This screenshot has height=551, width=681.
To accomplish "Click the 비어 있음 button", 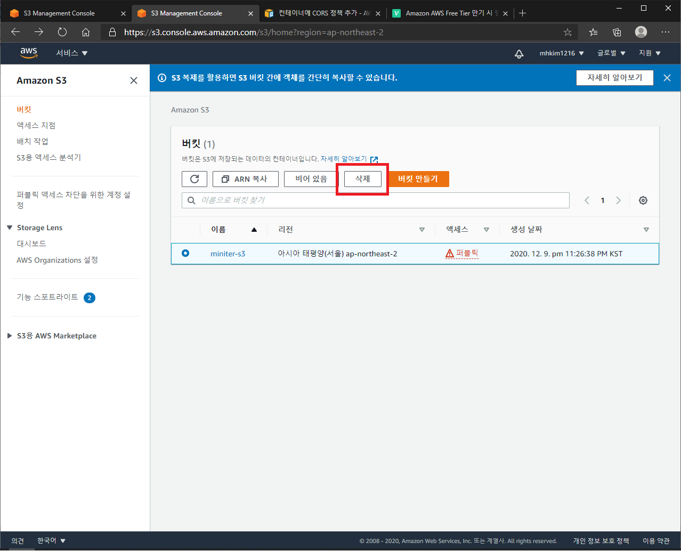I will tap(311, 179).
